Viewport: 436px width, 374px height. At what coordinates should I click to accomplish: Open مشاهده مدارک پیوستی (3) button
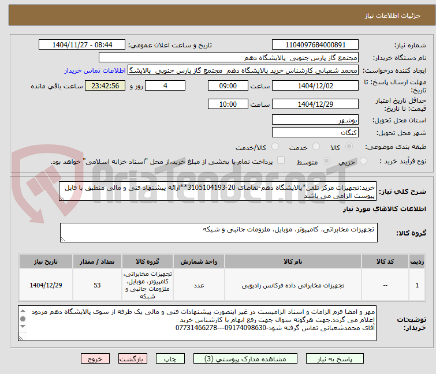245,358
